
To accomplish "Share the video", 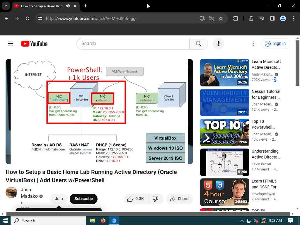I will coord(179,199).
